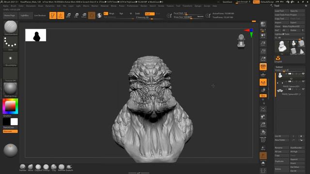
Task: Click the Sculptris Pro mode icon
Action: pos(99,15)
